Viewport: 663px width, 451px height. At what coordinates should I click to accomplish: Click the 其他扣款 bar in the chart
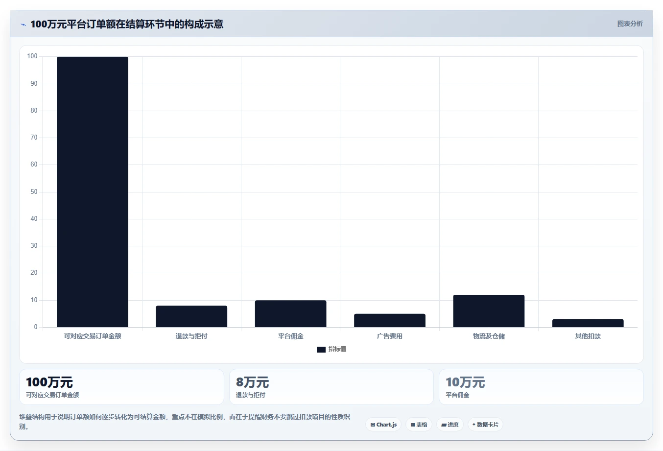(588, 323)
